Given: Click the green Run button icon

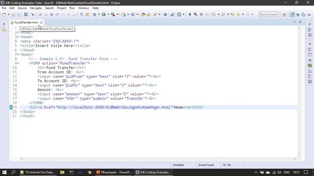Looking at the screenshot, I should click(104, 14).
